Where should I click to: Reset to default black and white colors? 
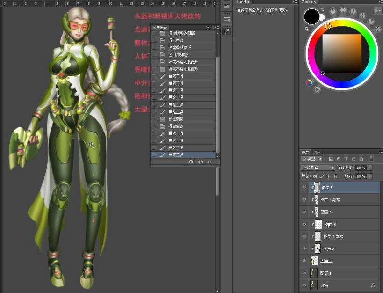pos(307,29)
